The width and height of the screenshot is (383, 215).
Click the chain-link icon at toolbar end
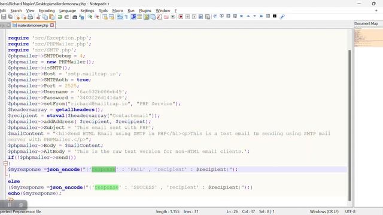[x=282, y=17]
